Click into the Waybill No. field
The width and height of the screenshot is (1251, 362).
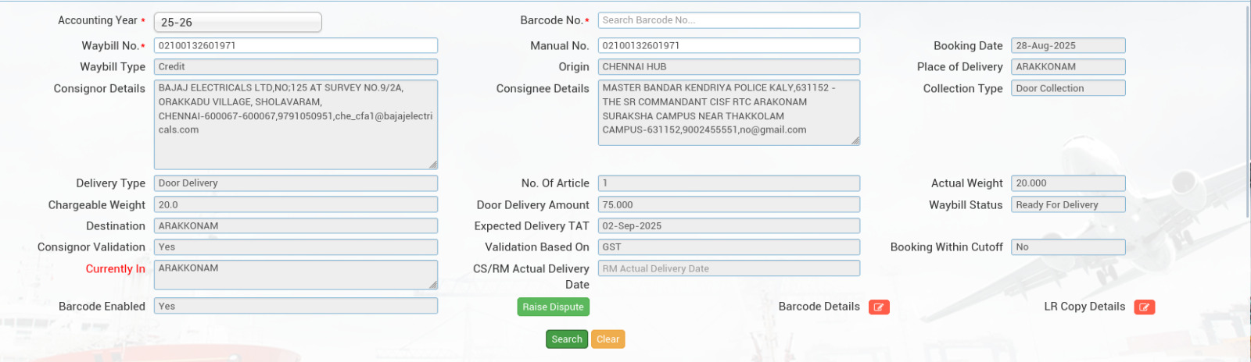coord(296,46)
